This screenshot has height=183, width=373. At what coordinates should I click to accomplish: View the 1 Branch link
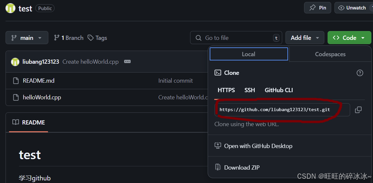pyautogui.click(x=69, y=38)
